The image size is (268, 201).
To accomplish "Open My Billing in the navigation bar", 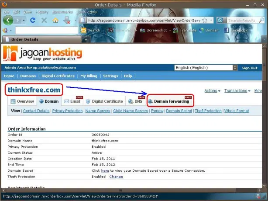I will (x=89, y=76).
